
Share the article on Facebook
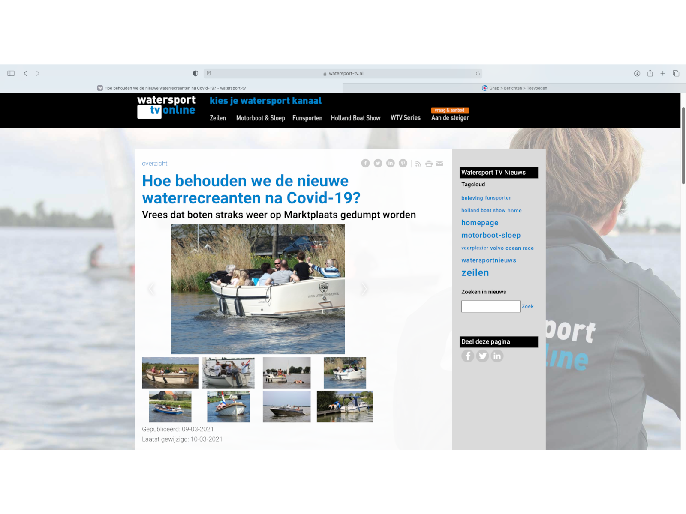pos(365,163)
